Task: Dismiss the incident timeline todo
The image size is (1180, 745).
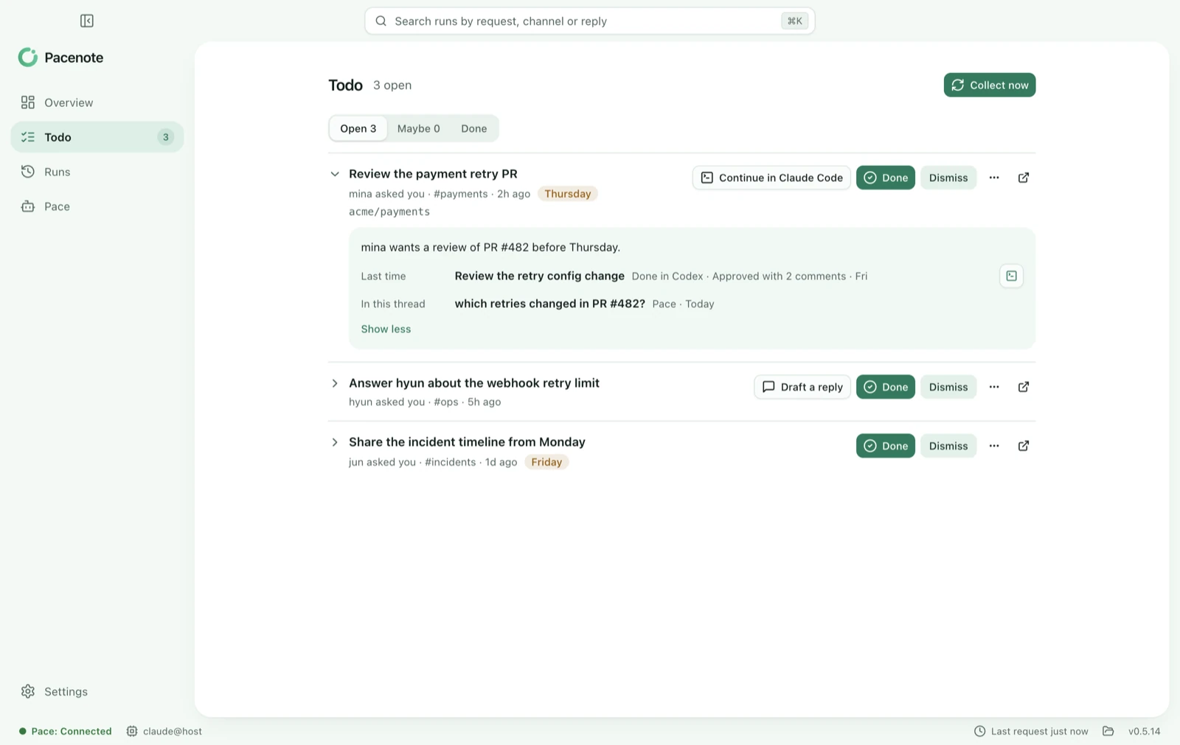Action: (x=948, y=446)
